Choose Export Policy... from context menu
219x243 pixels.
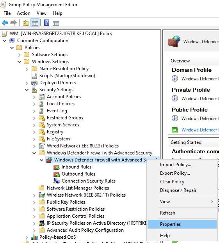(182, 173)
